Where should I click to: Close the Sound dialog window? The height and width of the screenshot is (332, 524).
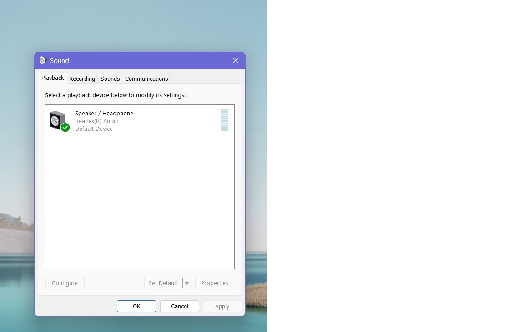(235, 60)
